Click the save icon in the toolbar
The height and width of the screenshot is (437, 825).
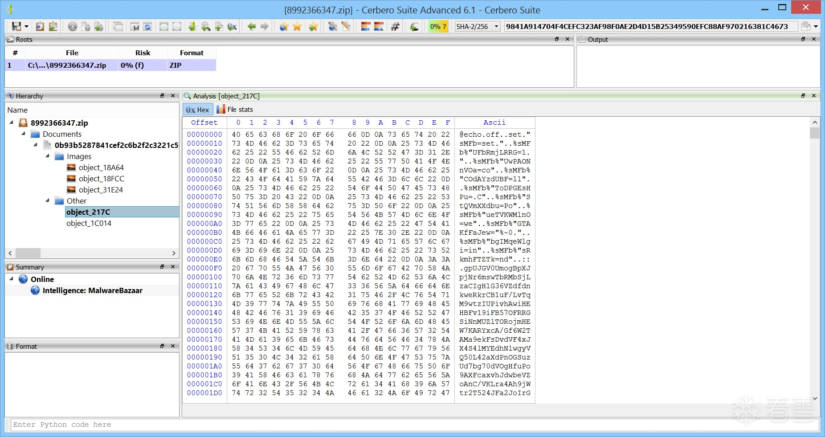pyautogui.click(x=16, y=27)
